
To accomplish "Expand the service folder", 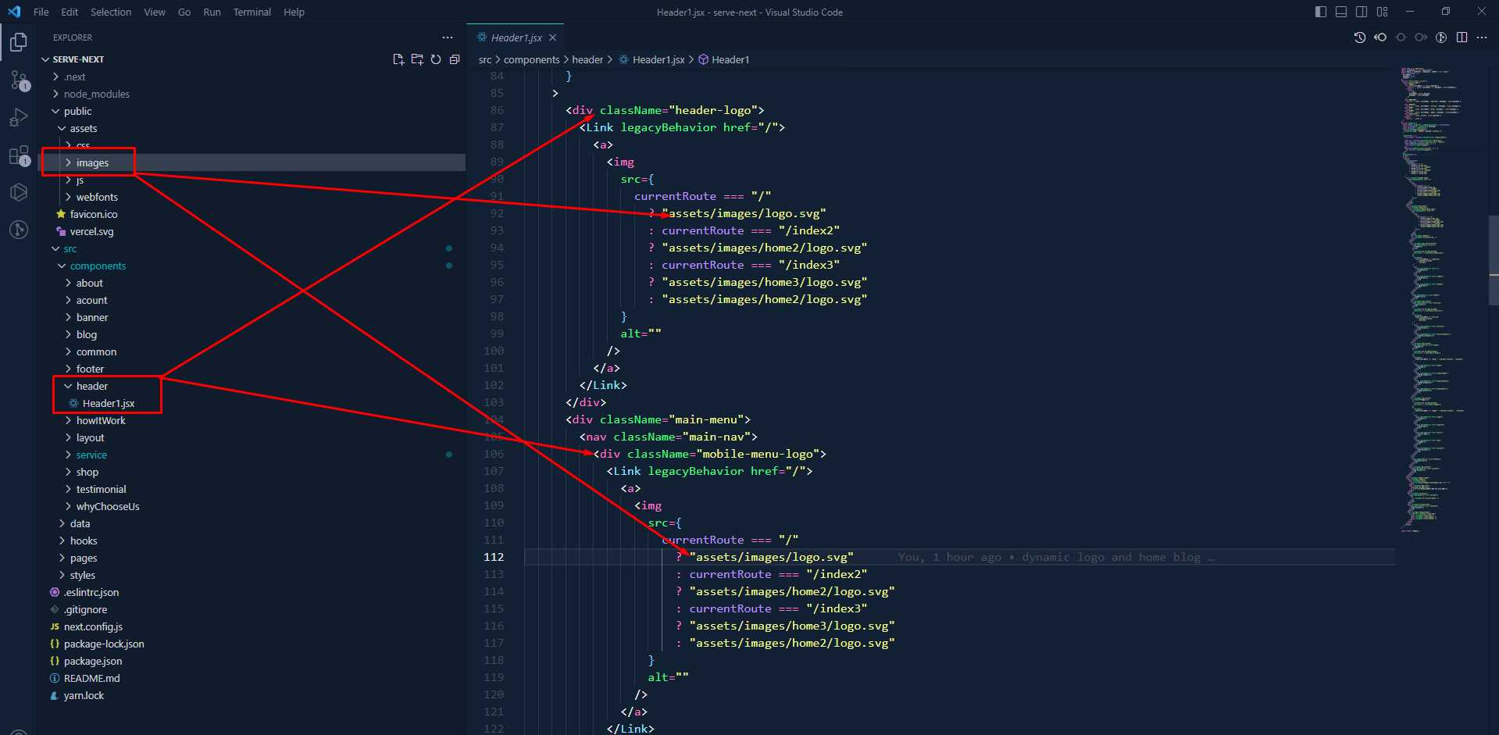I will tap(252, 455).
